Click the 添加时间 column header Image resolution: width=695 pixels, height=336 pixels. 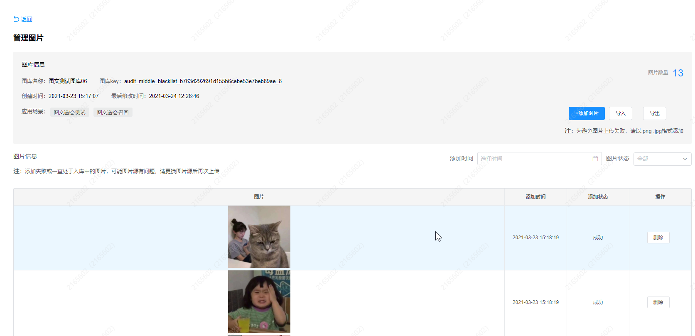536,197
